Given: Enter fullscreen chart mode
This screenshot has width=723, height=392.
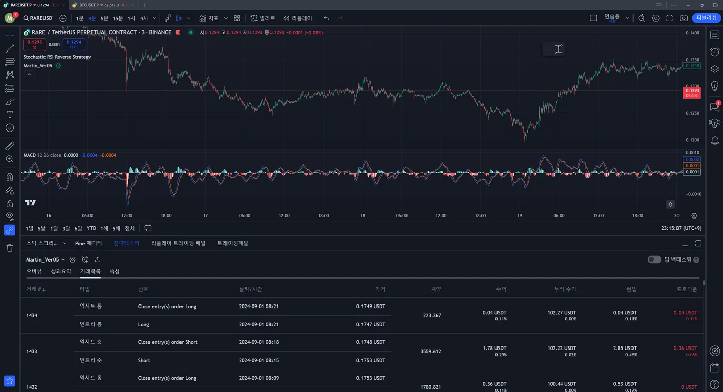Looking at the screenshot, I should point(669,18).
